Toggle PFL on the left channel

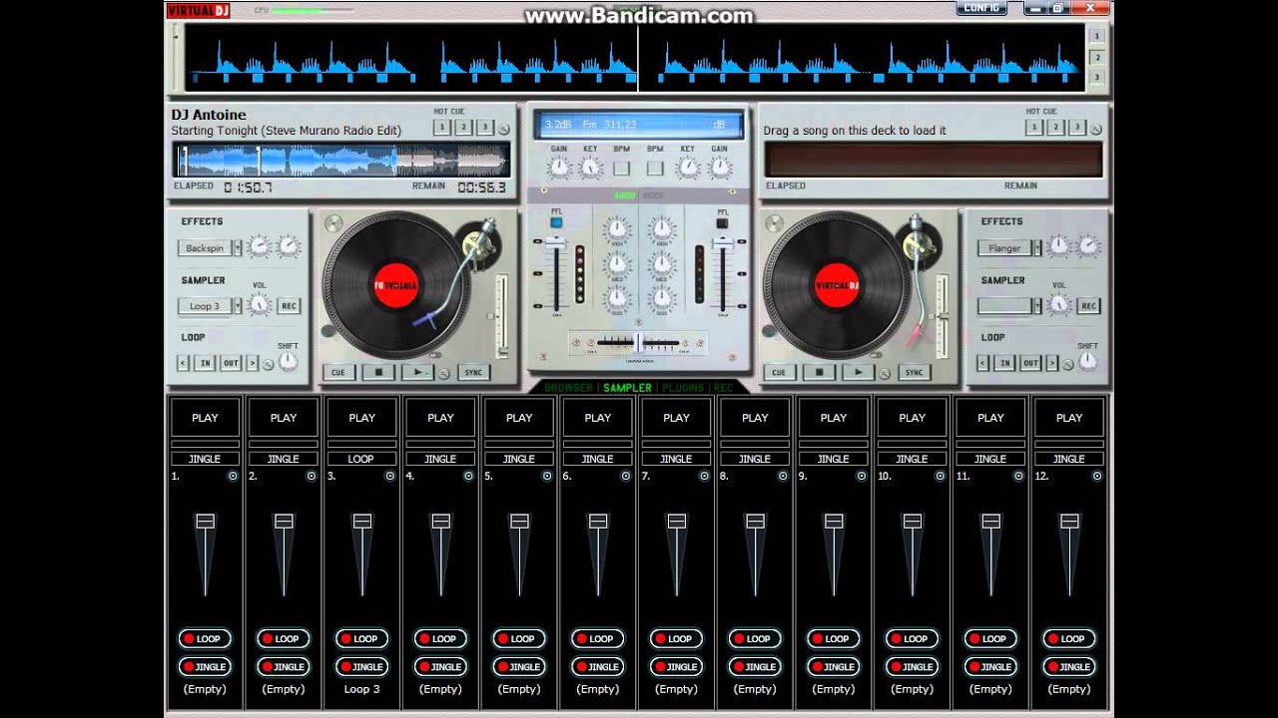[x=556, y=222]
